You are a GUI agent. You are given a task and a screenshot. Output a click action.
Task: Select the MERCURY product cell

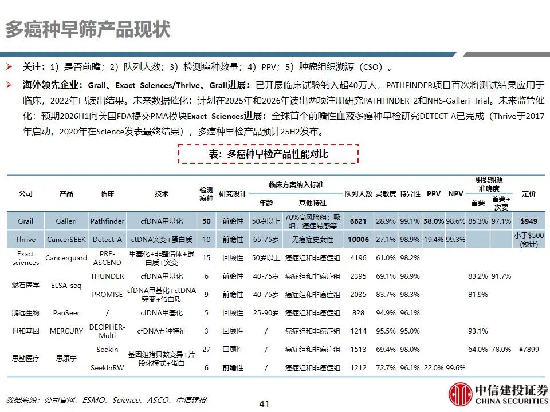pos(66,331)
